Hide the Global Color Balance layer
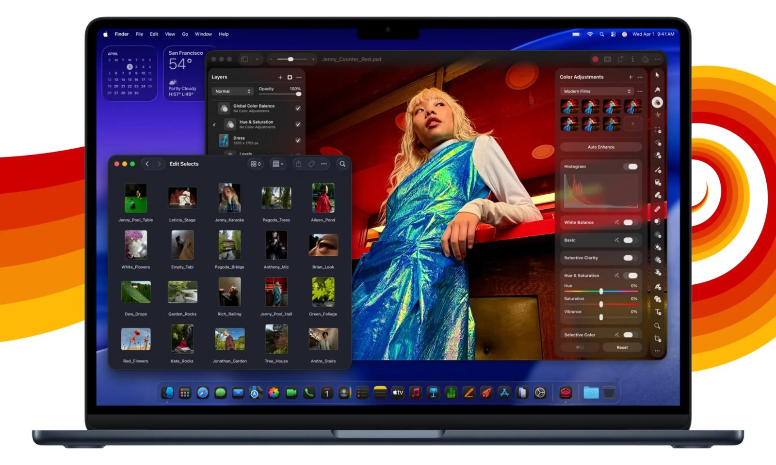The image size is (776, 465). 298,108
